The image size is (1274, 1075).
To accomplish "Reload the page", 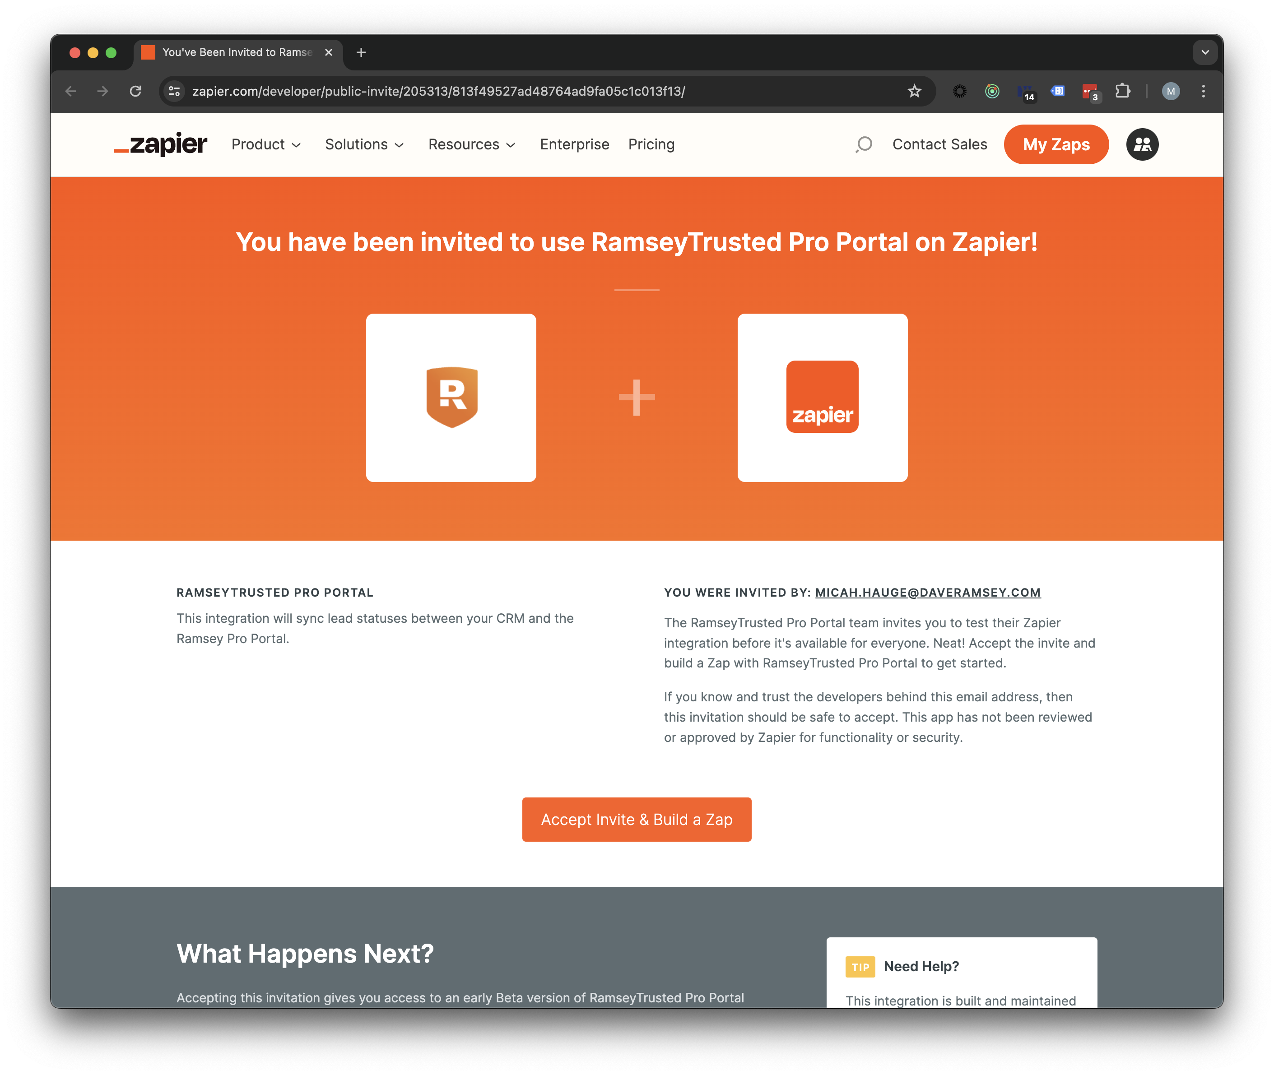I will (x=135, y=92).
